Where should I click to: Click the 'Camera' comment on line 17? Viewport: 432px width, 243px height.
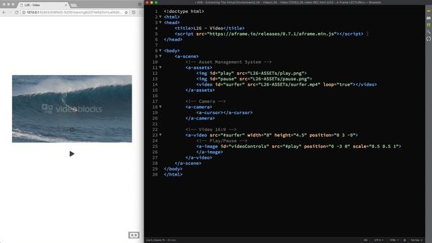[205, 101]
